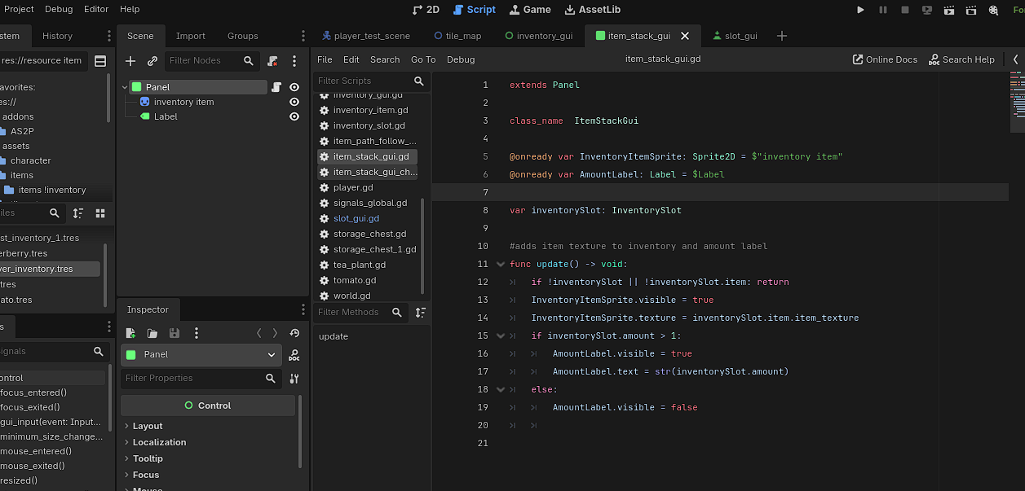Image resolution: width=1025 pixels, height=491 pixels.
Task: Open the Debug menu in script editor
Action: [x=461, y=59]
